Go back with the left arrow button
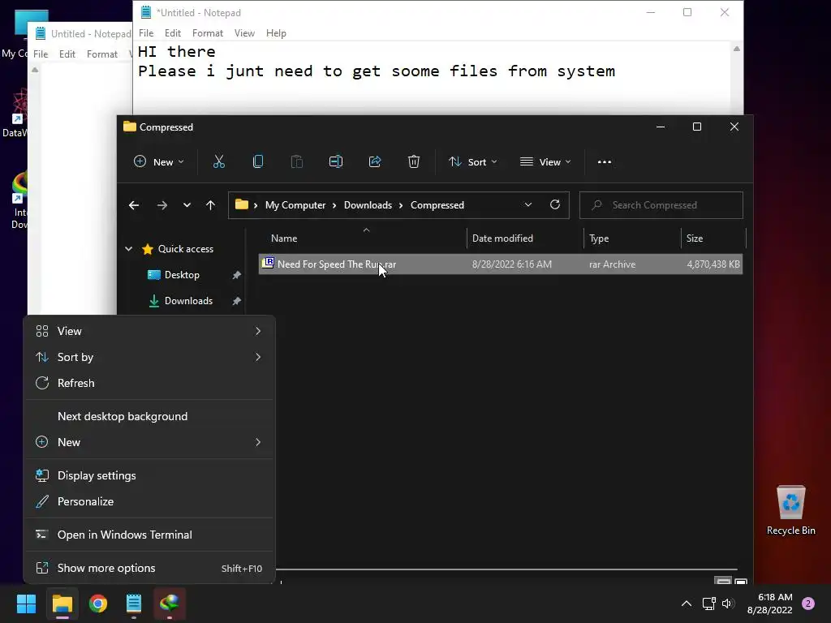Image resolution: width=831 pixels, height=623 pixels. pos(134,205)
